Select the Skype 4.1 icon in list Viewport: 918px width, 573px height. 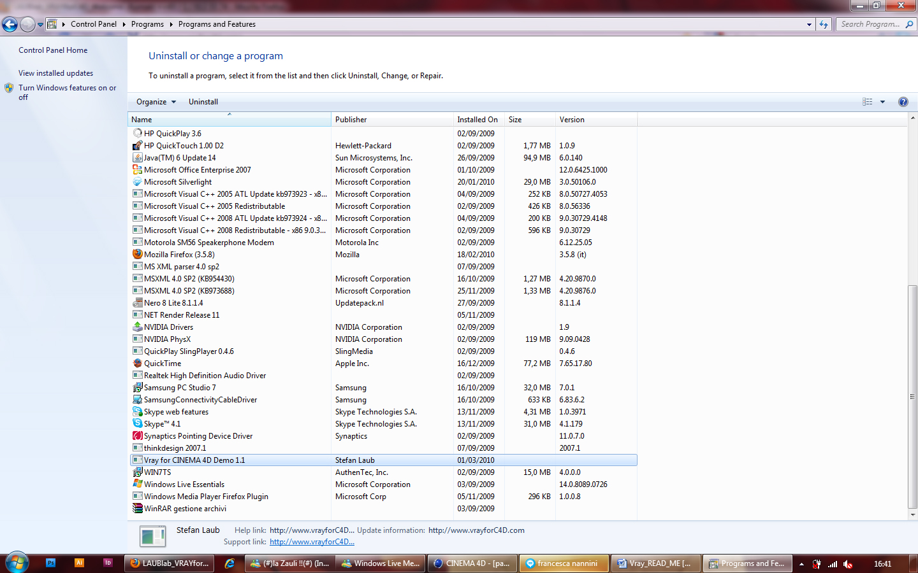click(137, 423)
